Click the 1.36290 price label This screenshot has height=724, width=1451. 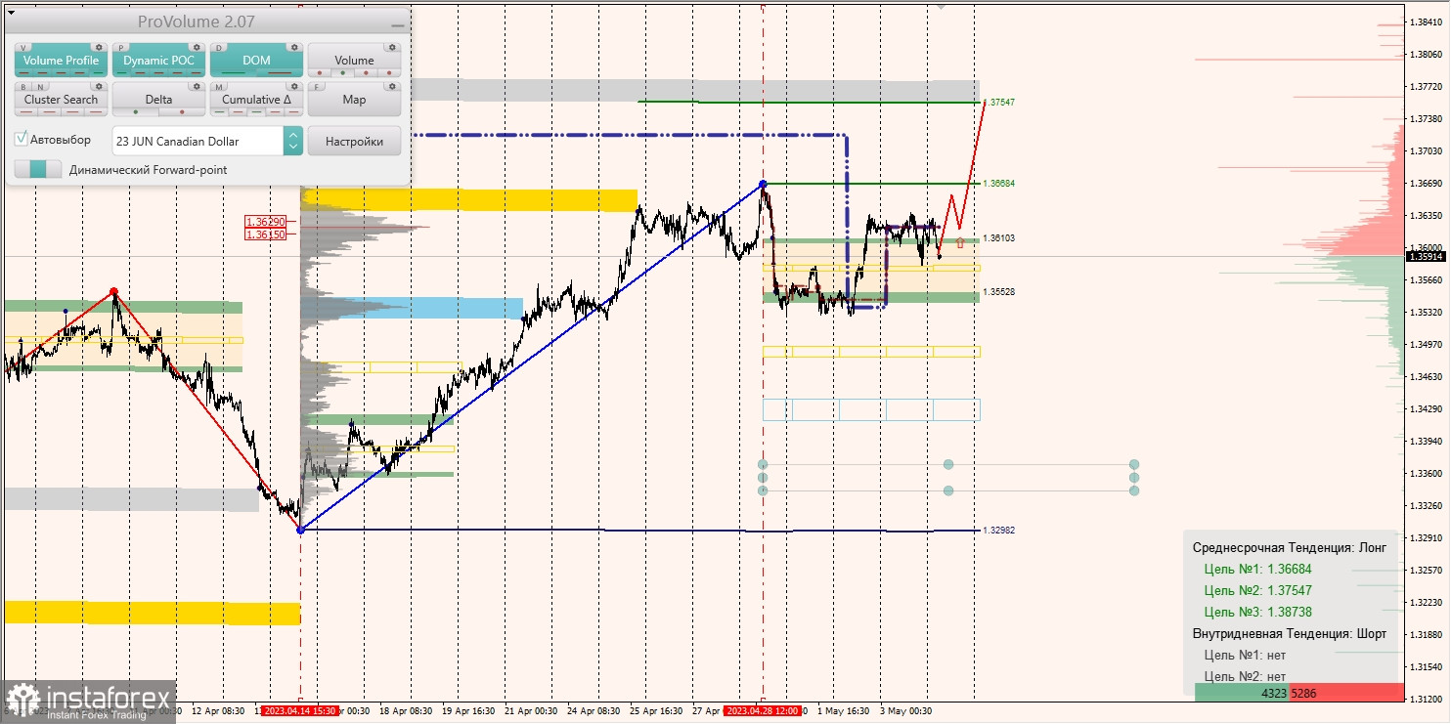click(265, 223)
